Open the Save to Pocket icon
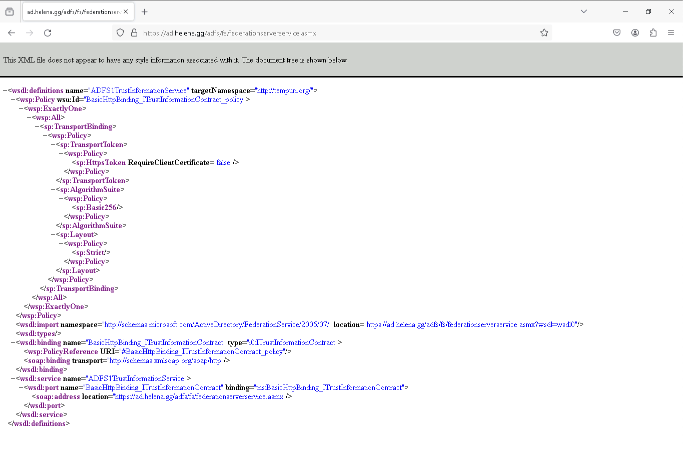The image size is (683, 449). tap(617, 33)
